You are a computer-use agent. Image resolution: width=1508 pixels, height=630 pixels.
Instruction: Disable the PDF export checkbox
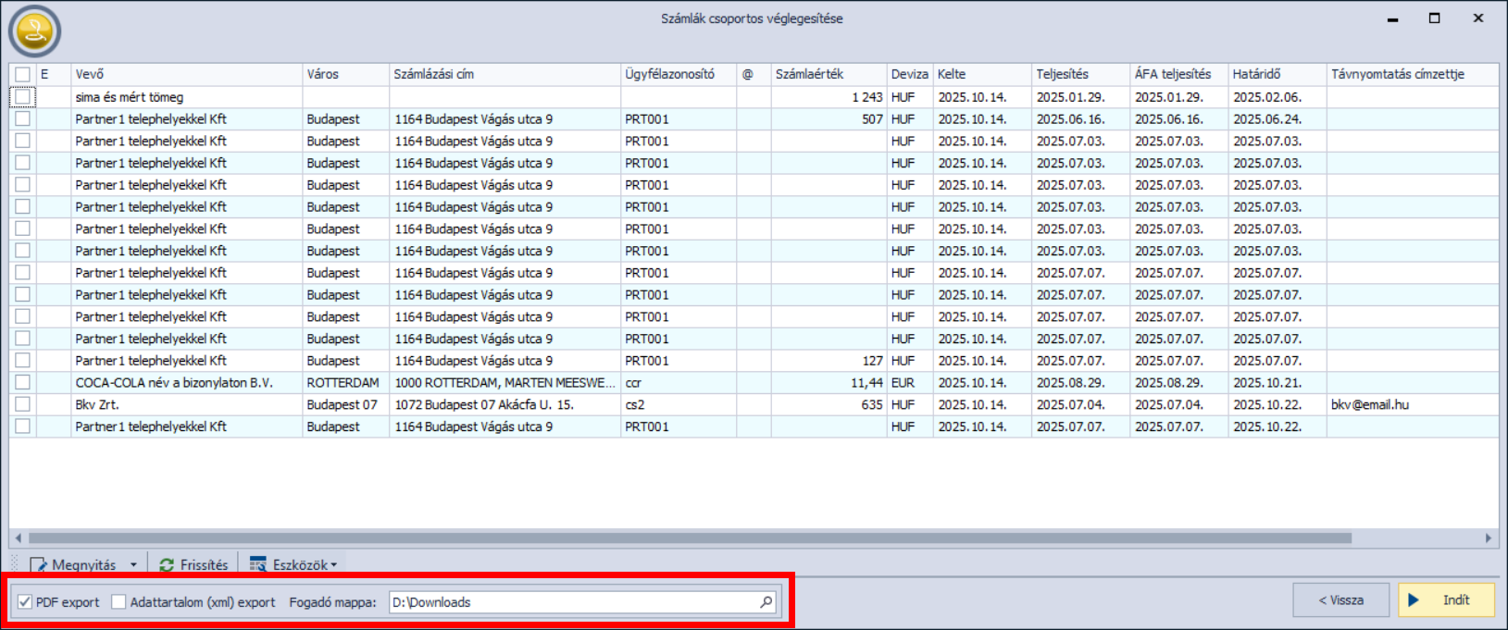[x=25, y=602]
